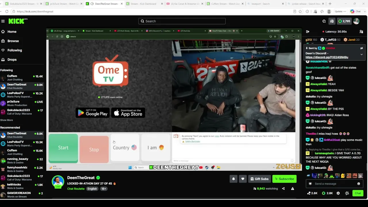The image size is (368, 207).
Task: Follow the channel with heart button
Action: click(243, 179)
